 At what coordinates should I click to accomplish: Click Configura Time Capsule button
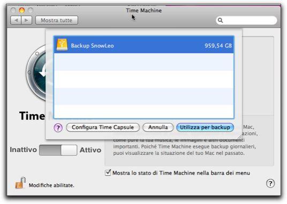click(103, 127)
